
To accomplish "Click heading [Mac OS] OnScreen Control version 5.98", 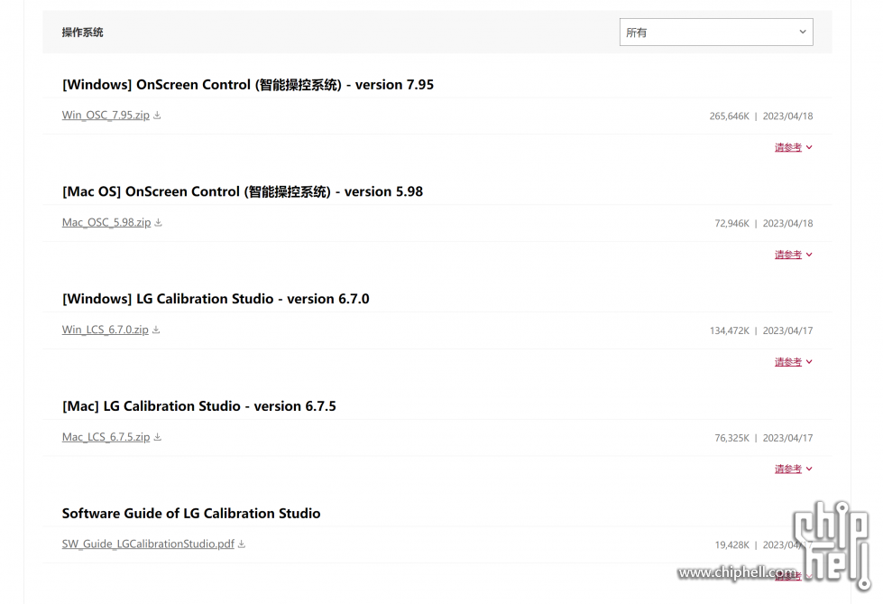I will pos(242,191).
